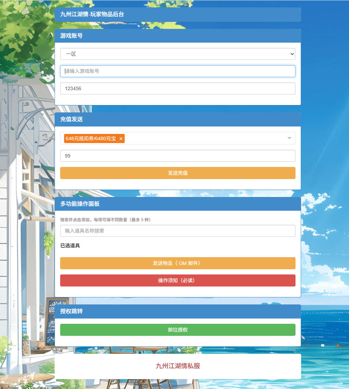Screen dimensions: 349x389
Task: Open 操作须知（必读）red button
Action: point(178,280)
